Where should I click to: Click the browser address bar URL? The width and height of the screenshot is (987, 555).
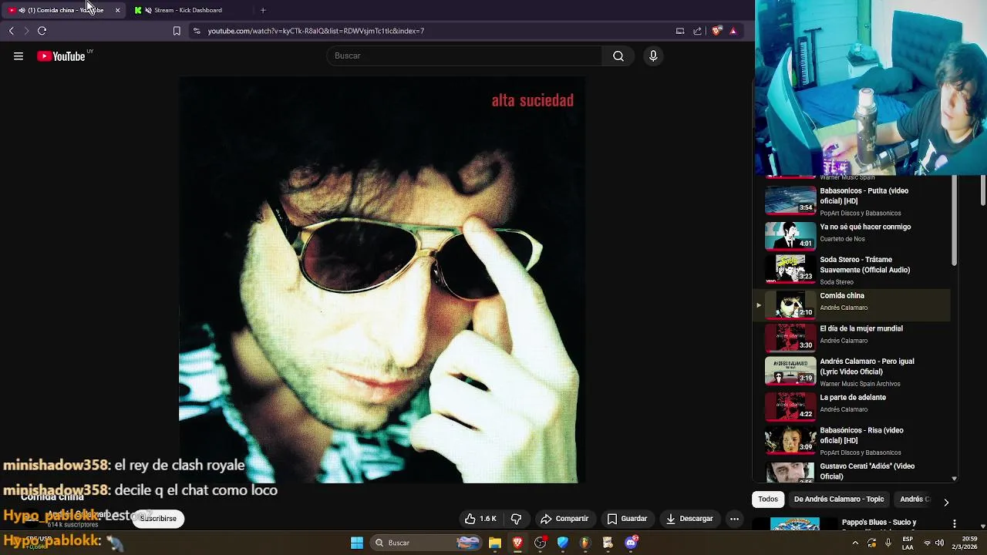tap(316, 31)
